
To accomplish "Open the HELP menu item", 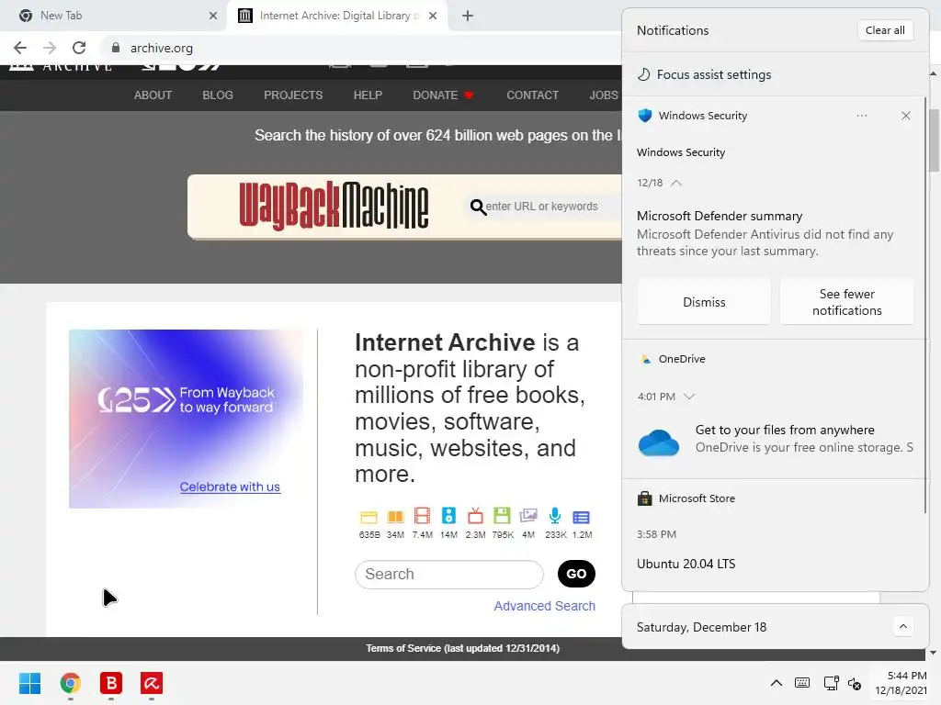I will tap(368, 95).
